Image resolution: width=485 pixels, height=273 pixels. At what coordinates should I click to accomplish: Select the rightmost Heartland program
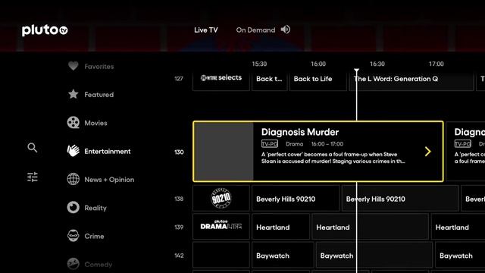[458, 226]
